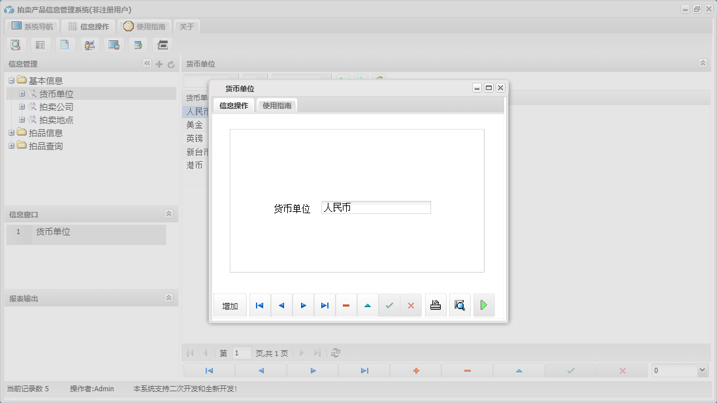Select the search/query toolbar icon
This screenshot has width=717, height=403.
tap(16, 44)
